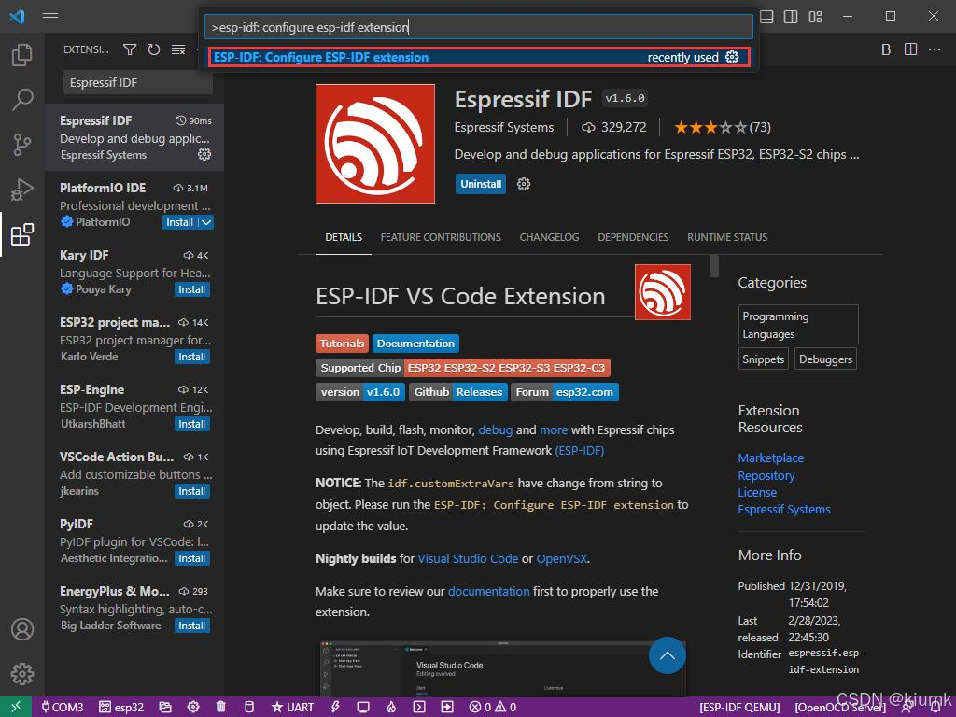Open remote window indicator in status bar
Screen dimensions: 956x717
pyautogui.click(x=16, y=707)
